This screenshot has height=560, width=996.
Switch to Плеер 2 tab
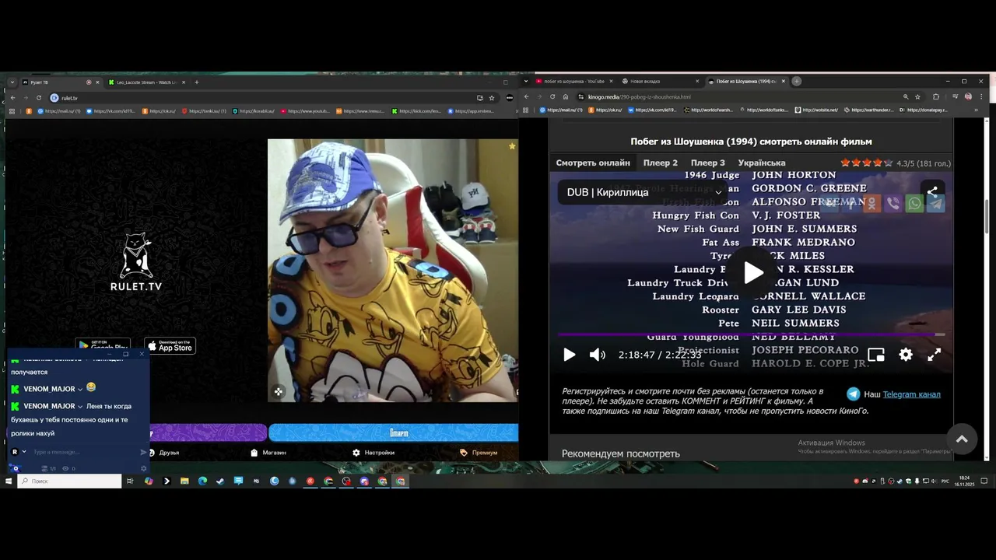pos(661,163)
